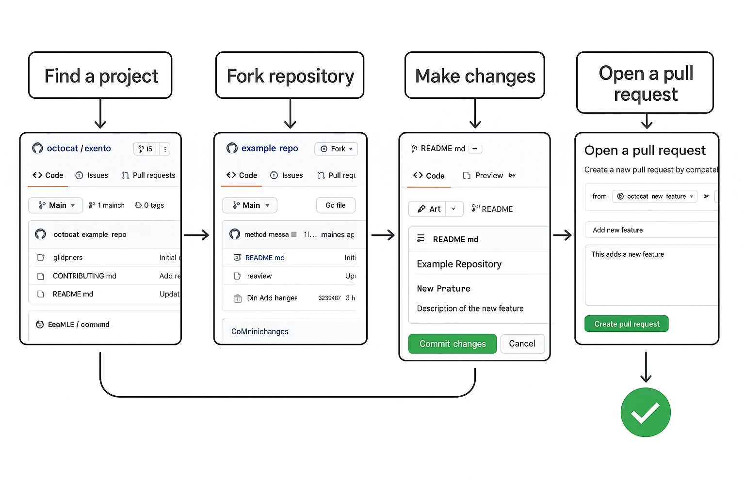Click the Cancel button
Image resolution: width=745 pixels, height=496 pixels.
522,343
